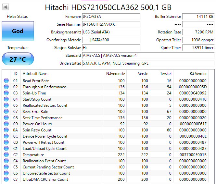Image resolution: width=216 pixels, height=184 pixels.
Task: Click the back arrow disk navigation button
Action: pos(6,7)
